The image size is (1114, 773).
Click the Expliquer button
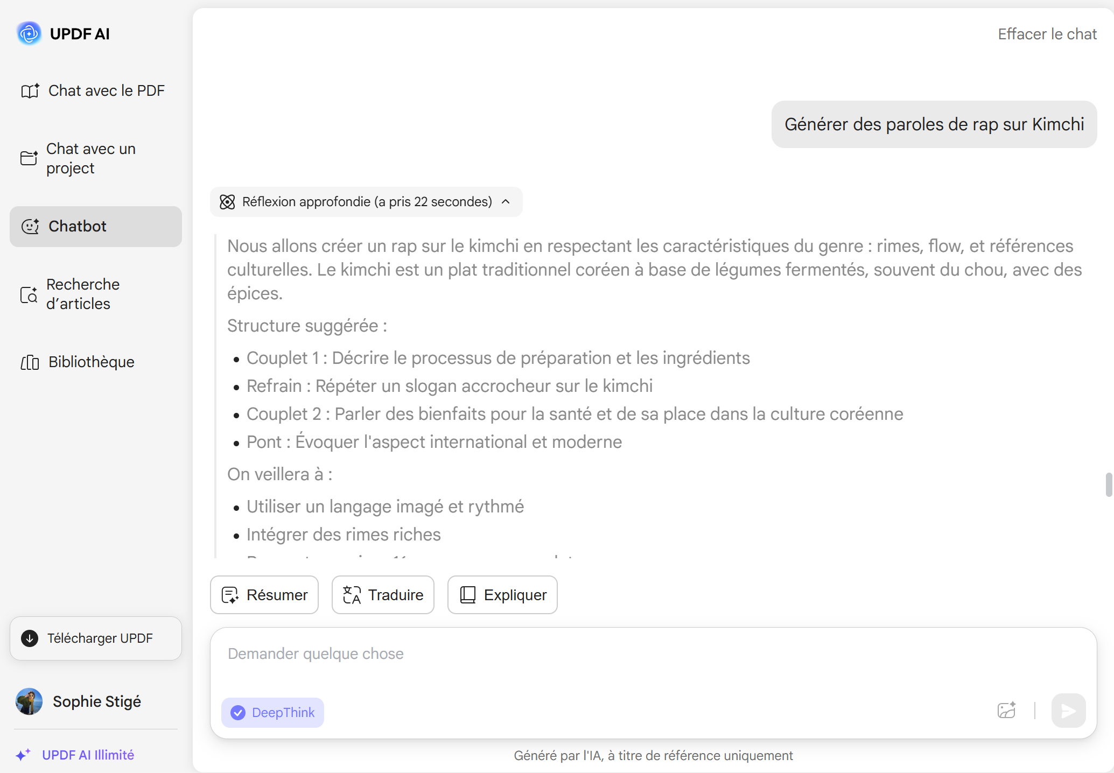coord(502,595)
